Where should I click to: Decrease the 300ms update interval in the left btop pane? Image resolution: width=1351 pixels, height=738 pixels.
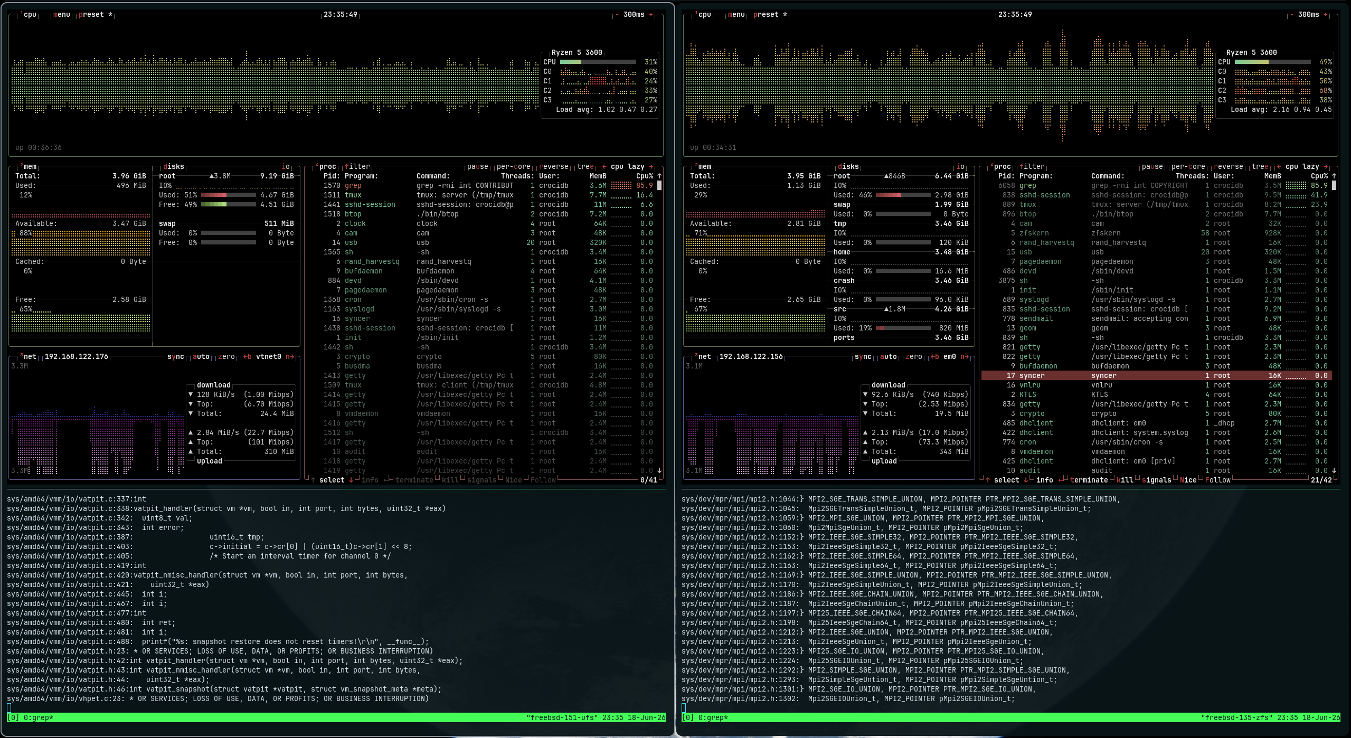click(x=617, y=15)
